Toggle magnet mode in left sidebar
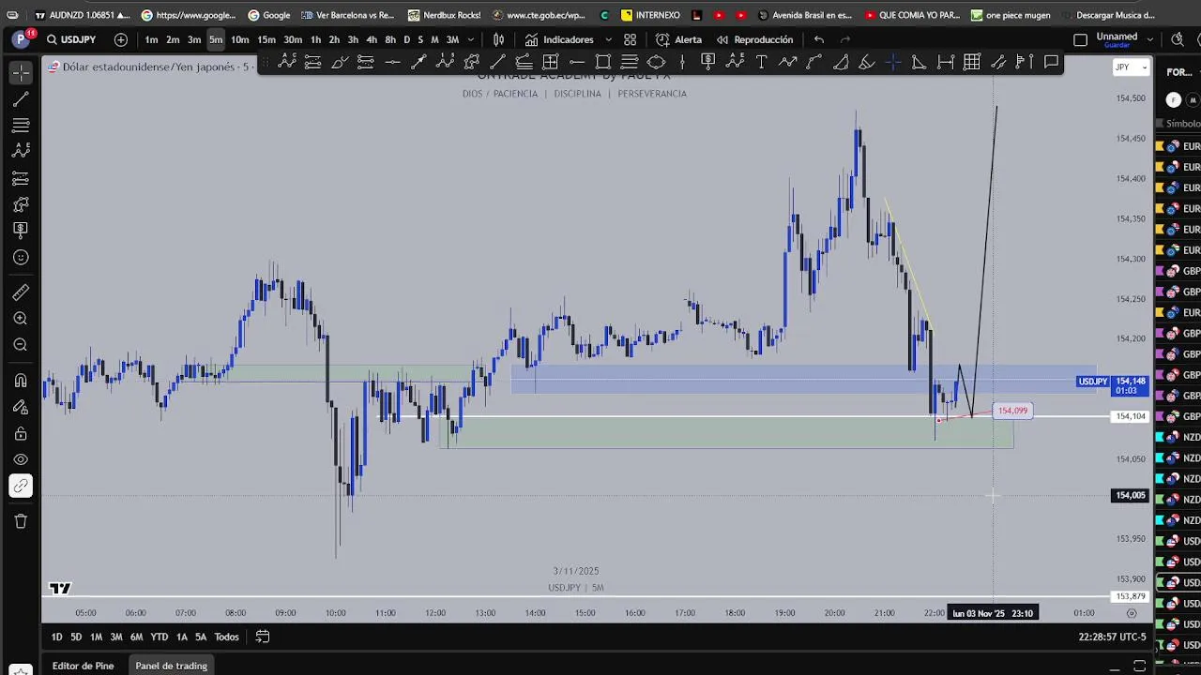 (x=21, y=381)
